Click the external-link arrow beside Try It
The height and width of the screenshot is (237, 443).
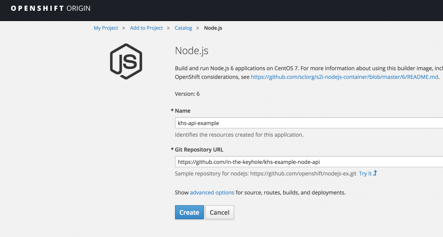tap(375, 172)
